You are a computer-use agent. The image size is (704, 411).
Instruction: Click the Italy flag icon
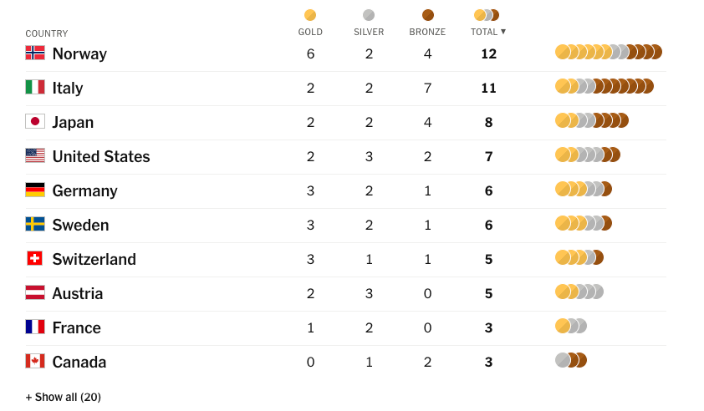pos(35,87)
